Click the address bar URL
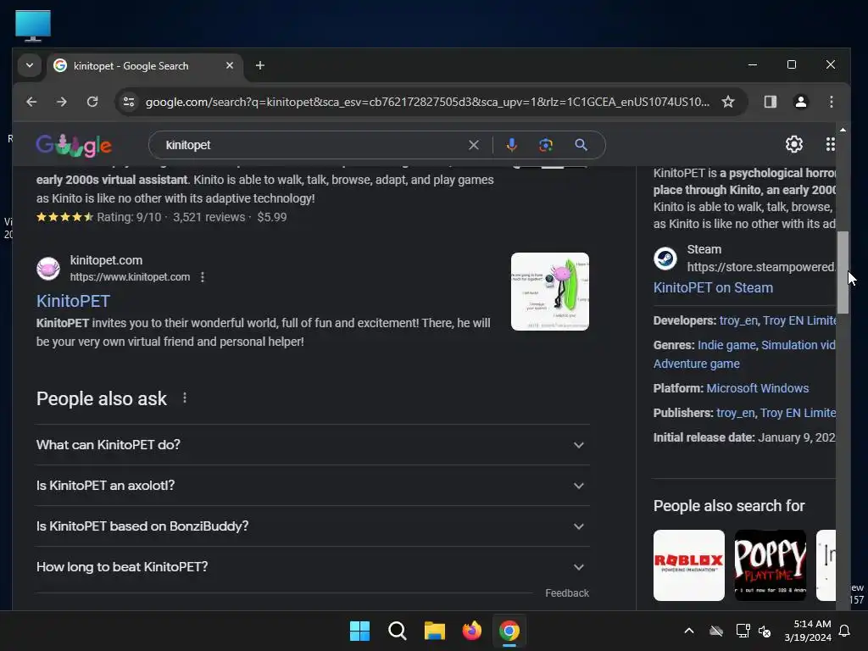 [x=427, y=102]
